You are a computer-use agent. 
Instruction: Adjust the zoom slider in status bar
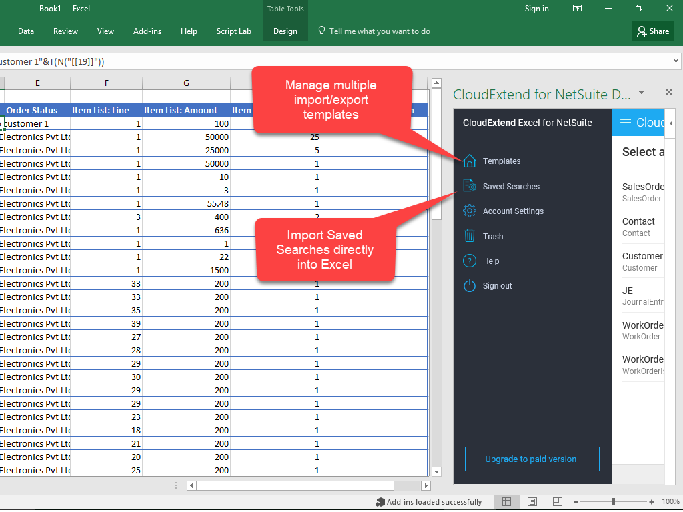click(614, 502)
